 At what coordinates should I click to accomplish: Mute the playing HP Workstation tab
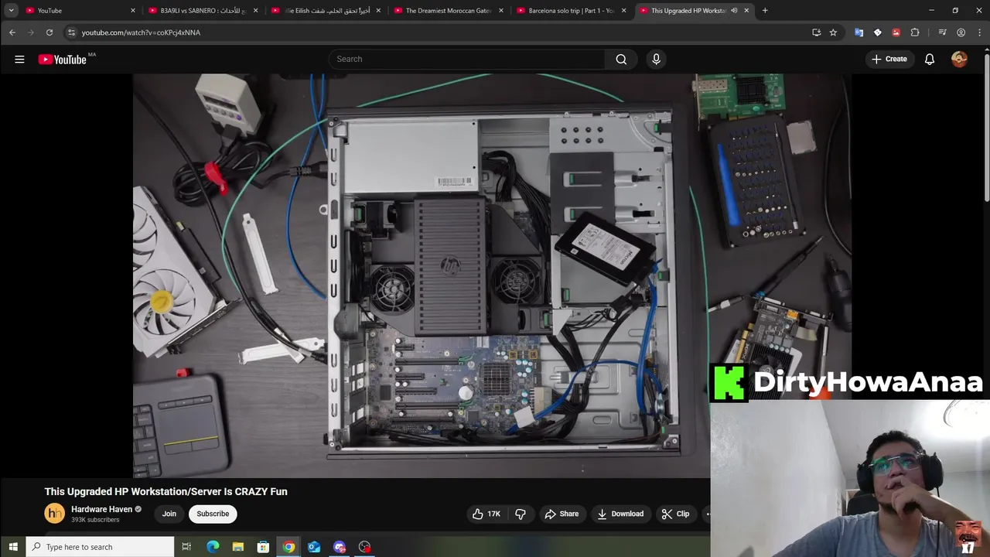pyautogui.click(x=734, y=10)
